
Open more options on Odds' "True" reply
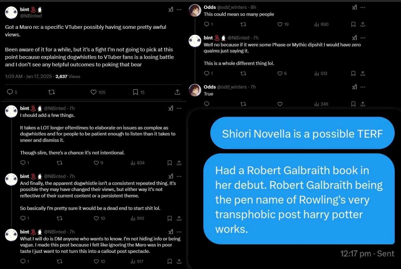pyautogui.click(x=363, y=87)
